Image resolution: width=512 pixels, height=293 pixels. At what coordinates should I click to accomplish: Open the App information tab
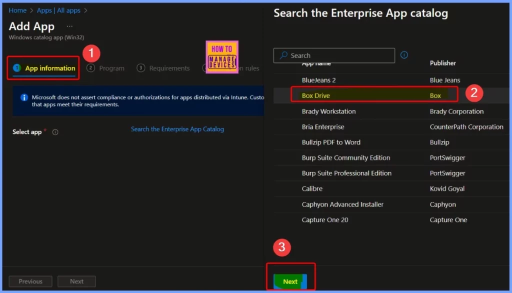coord(44,68)
